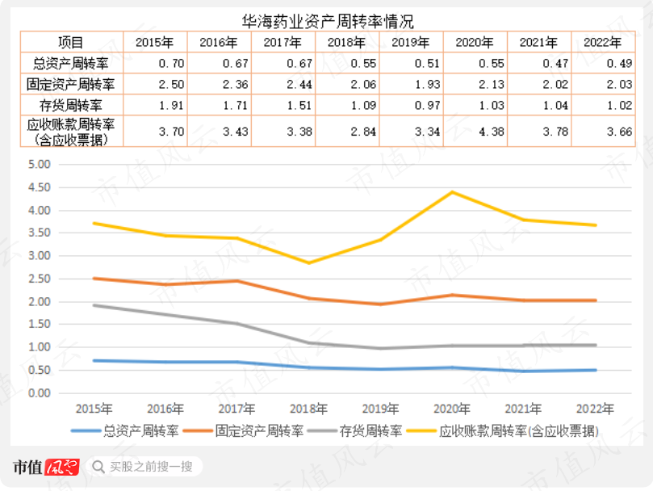Click the 应收账款周转率(含应收票据) legend label text
This screenshot has height=491, width=653.
tap(519, 431)
